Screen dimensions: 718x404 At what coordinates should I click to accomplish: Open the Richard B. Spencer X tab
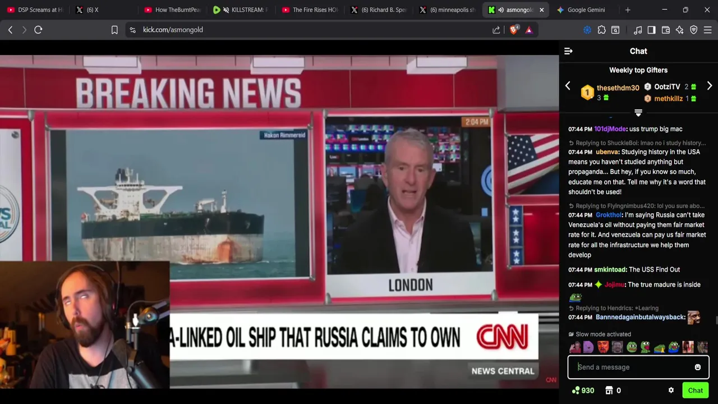point(379,10)
